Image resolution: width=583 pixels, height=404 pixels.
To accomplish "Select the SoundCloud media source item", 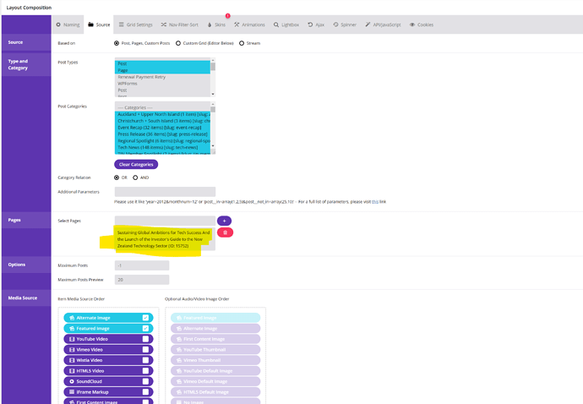I will pos(108,381).
